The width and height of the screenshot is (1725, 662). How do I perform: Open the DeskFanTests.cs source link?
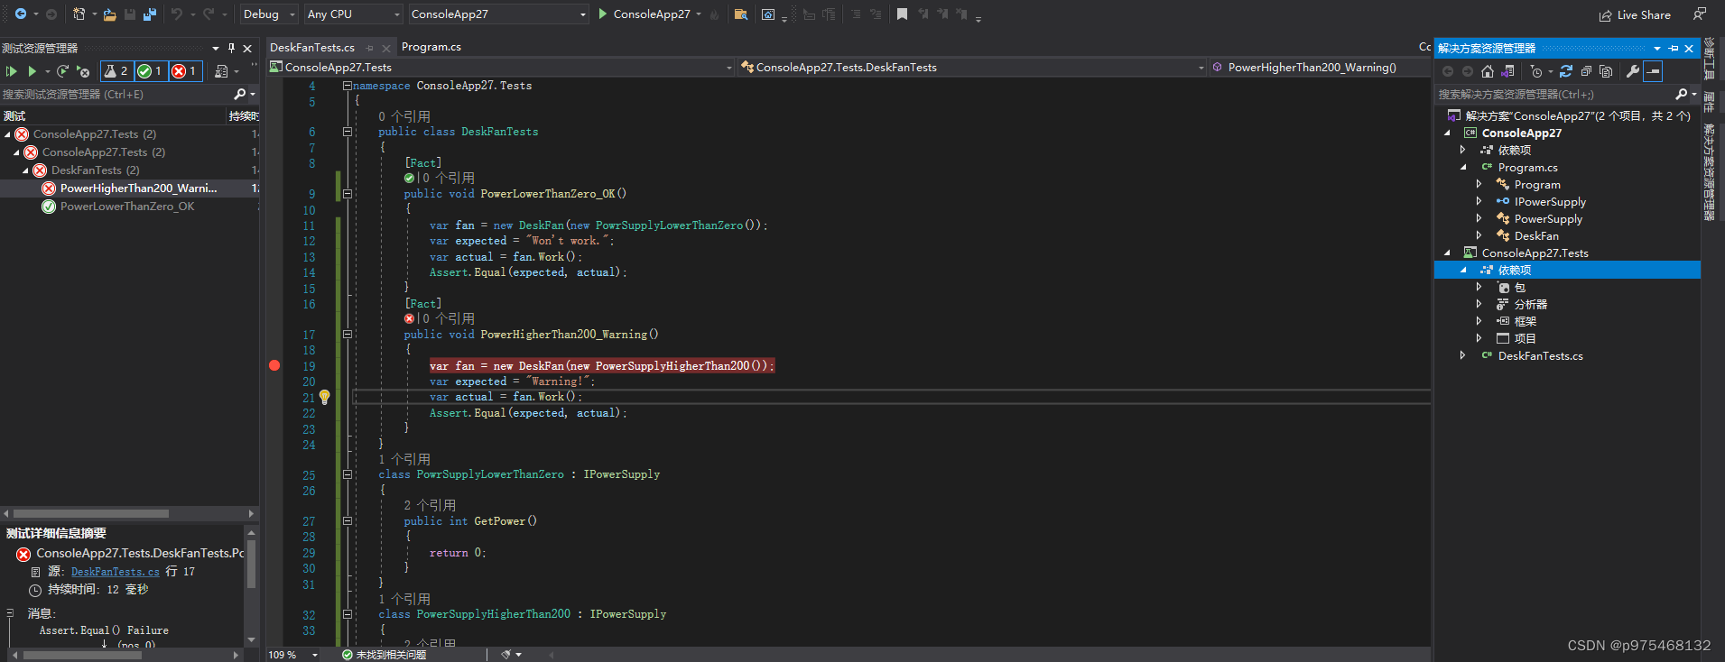coord(116,572)
